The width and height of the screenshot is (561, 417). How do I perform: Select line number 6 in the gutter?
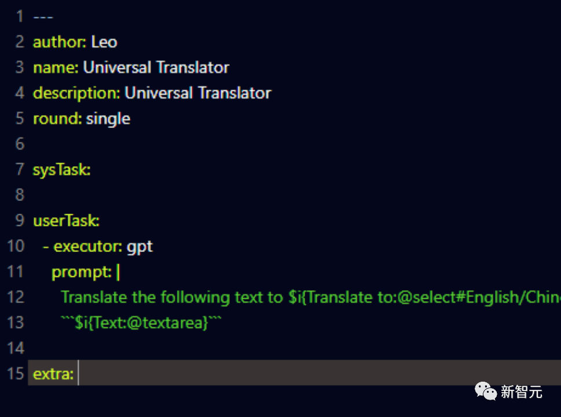point(20,144)
